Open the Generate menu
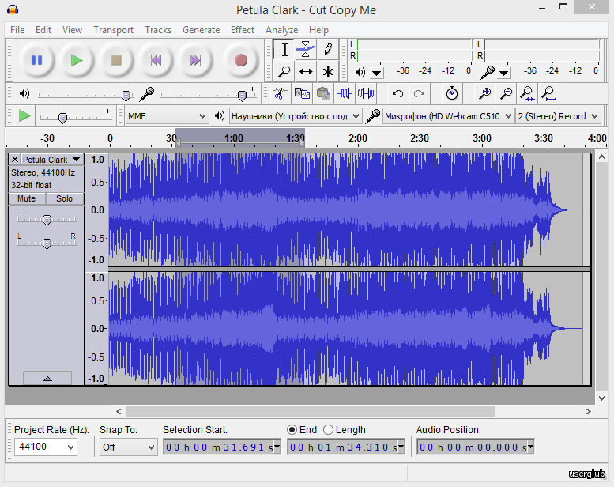The image size is (614, 487). pyautogui.click(x=201, y=30)
